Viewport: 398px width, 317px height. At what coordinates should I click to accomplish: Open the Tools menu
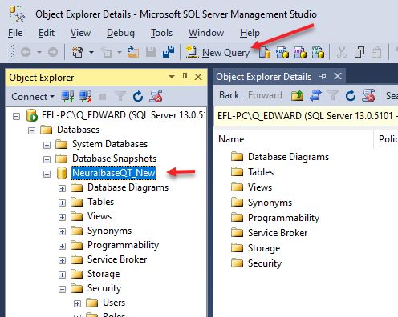click(161, 33)
